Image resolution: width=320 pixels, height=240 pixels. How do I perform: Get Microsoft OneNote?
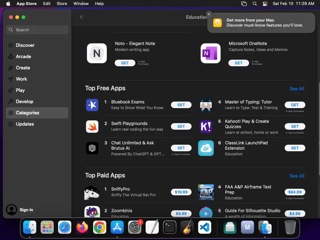click(238, 63)
